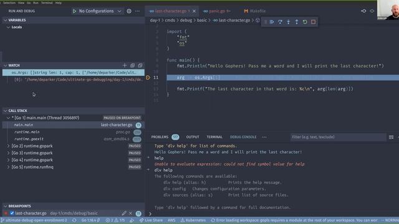Open the AWS status bar item

tap(171, 220)
